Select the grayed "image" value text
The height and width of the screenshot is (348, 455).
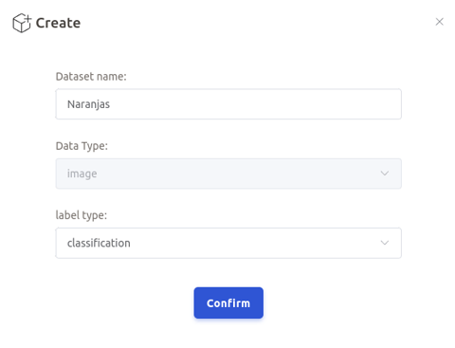click(x=82, y=174)
